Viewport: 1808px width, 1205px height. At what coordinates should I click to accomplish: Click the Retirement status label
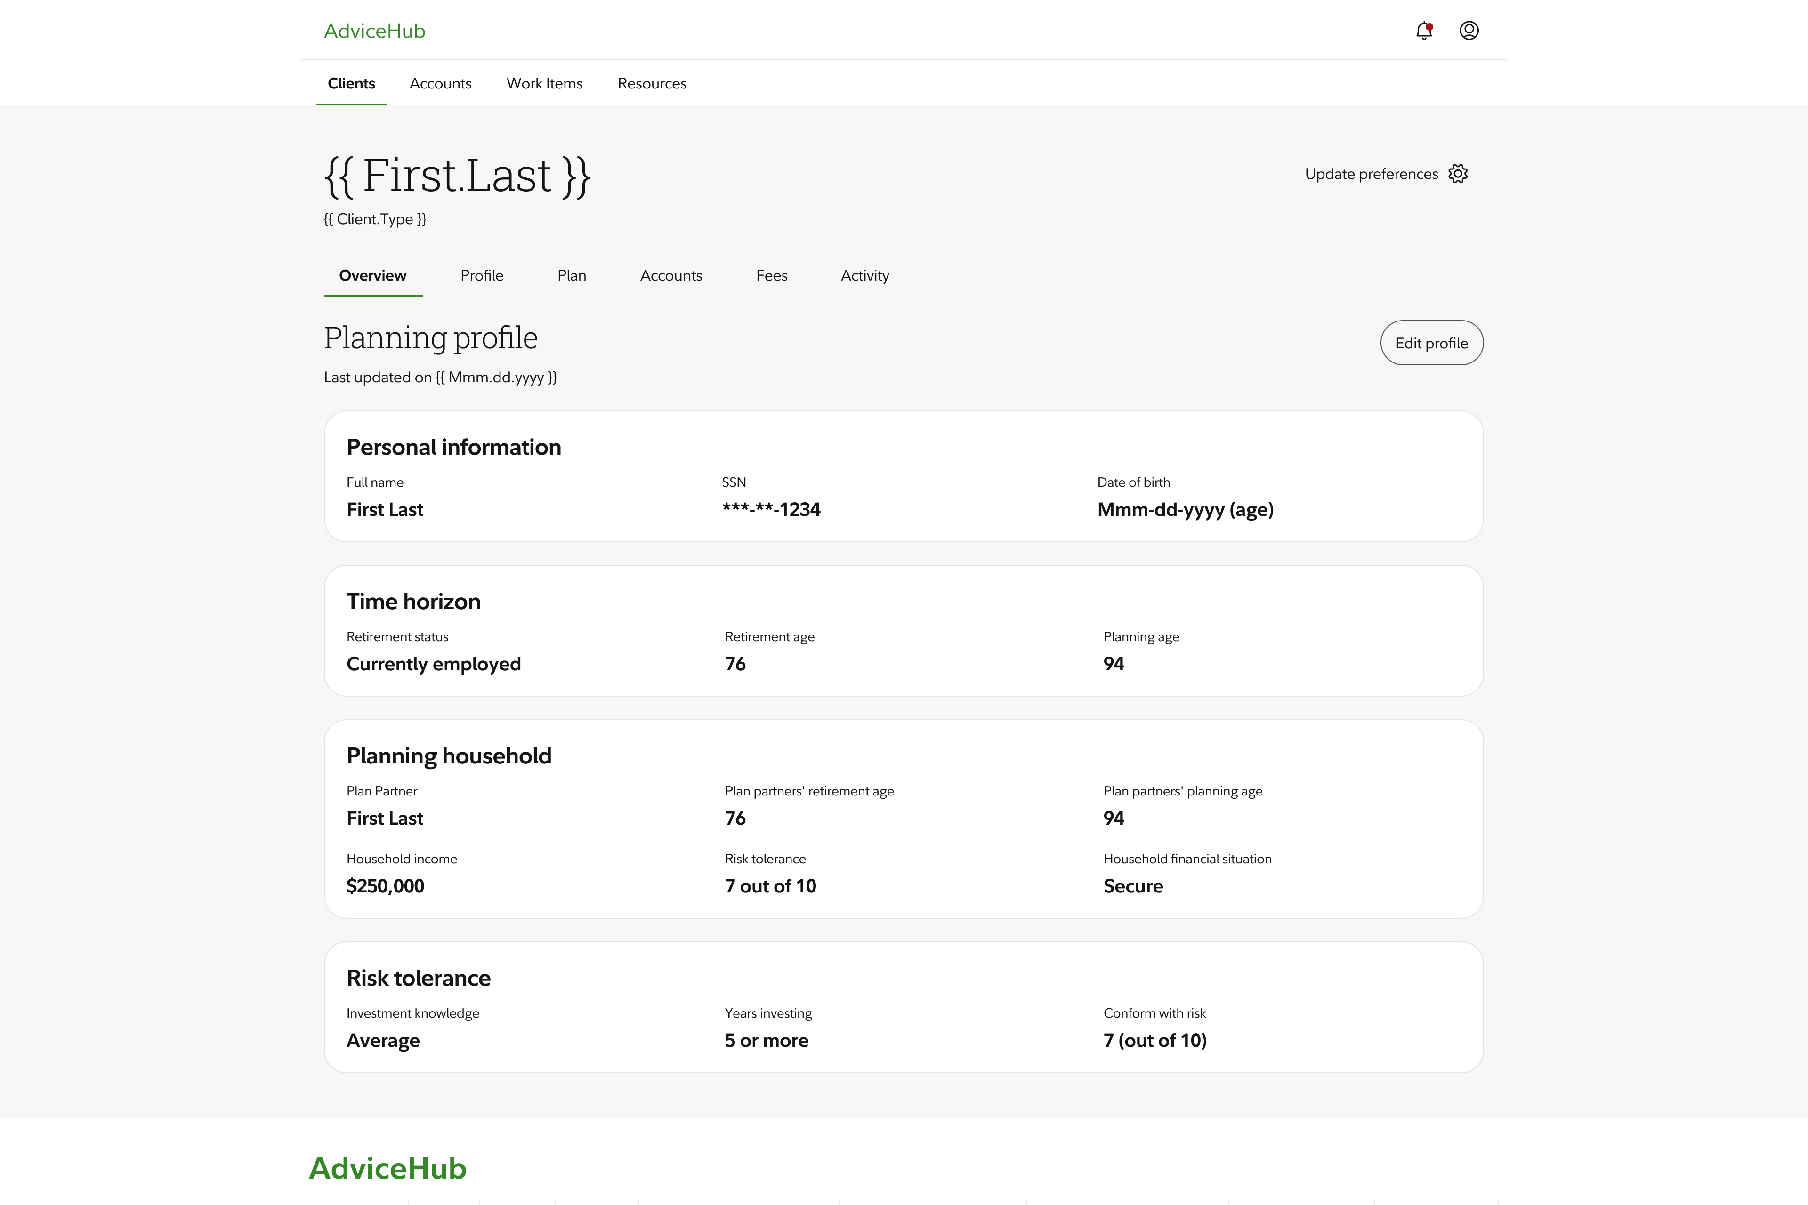[397, 637]
